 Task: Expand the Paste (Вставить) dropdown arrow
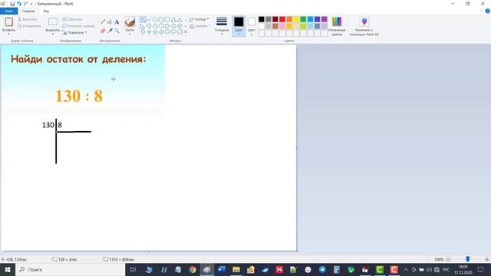point(8,34)
